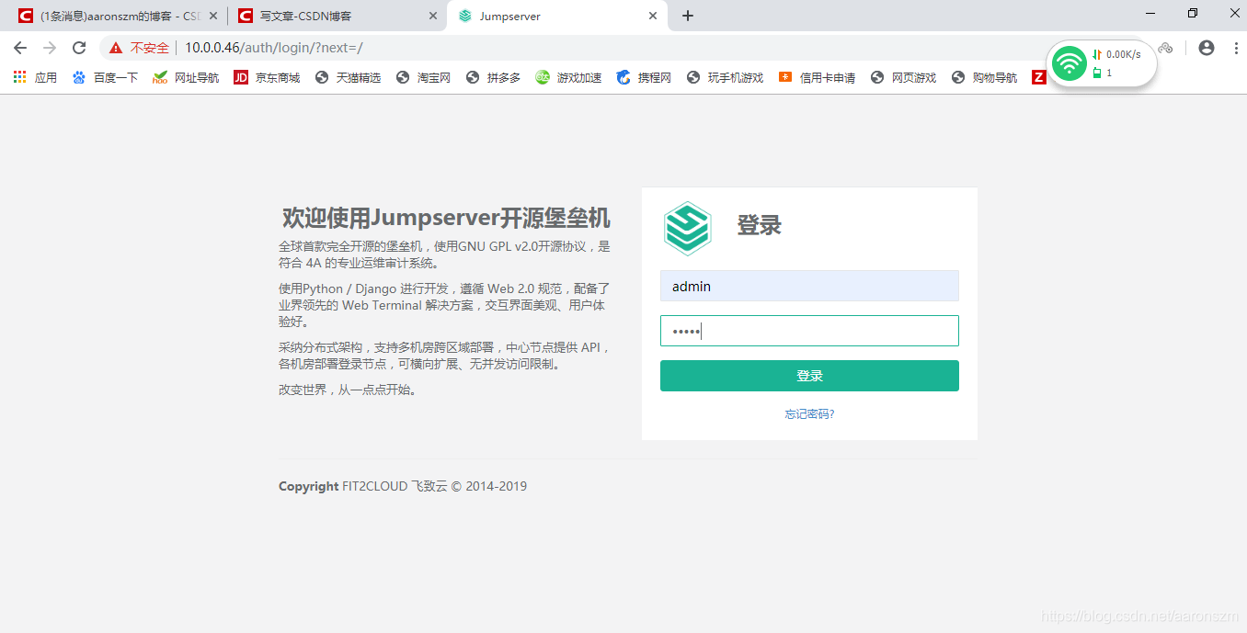Click the red 不安全 warning icon
Viewport: 1247px width, 633px height.
[116, 48]
